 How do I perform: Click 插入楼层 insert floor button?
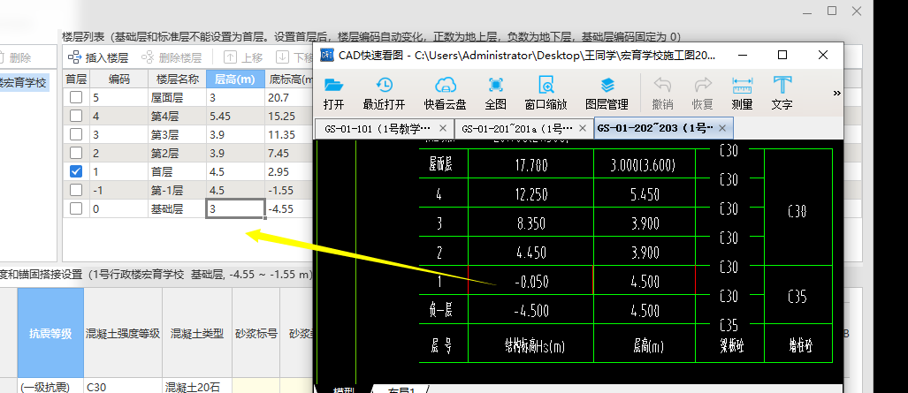[x=98, y=57]
